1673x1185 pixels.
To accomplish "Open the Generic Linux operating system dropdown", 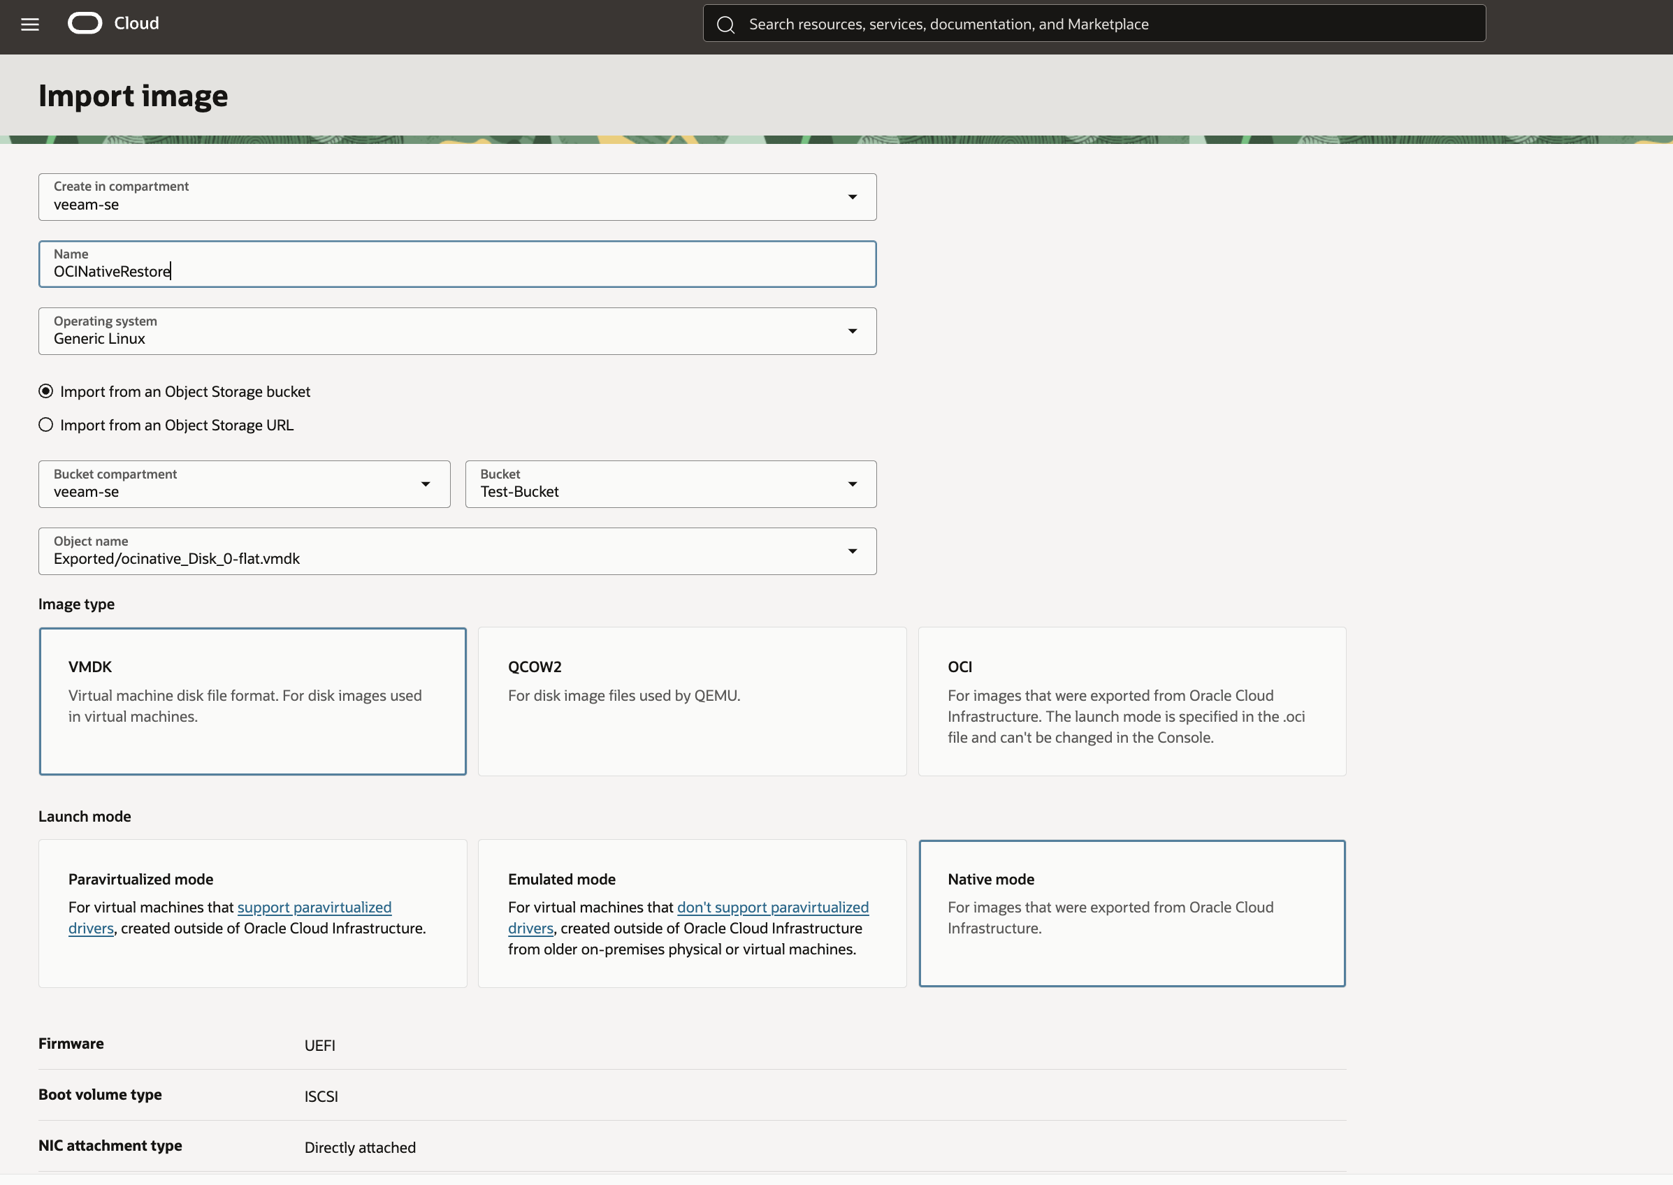I will 437,332.
